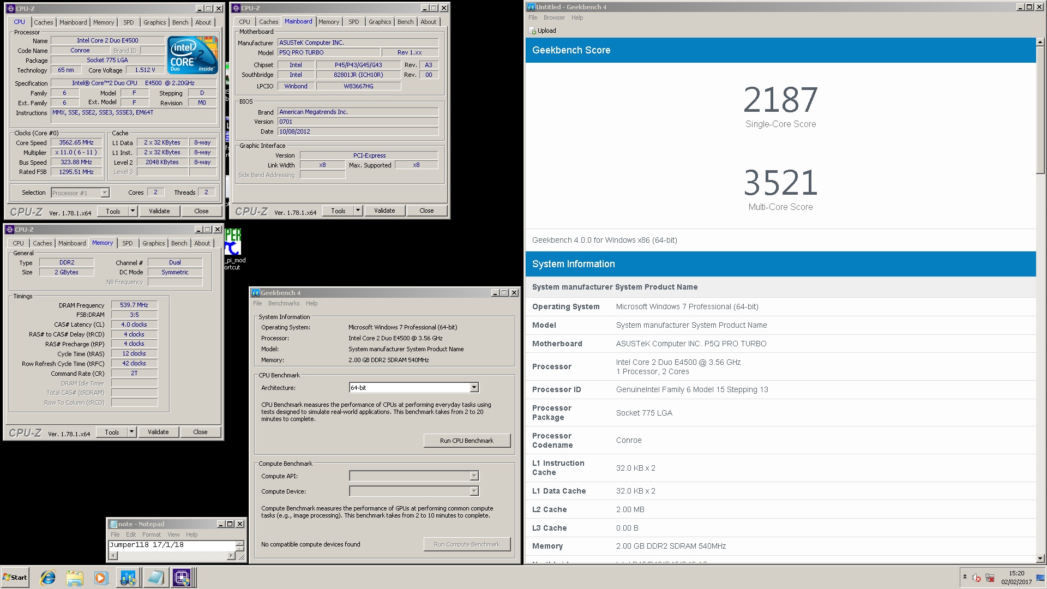Image resolution: width=1047 pixels, height=589 pixels.
Task: Click the Upload icon in Geekbench results
Action: click(532, 31)
